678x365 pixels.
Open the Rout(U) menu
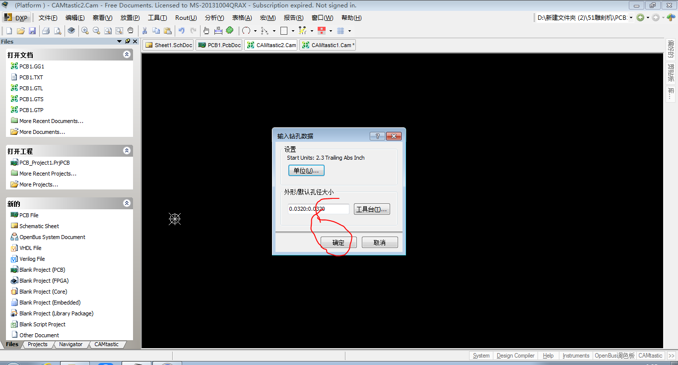(186, 18)
